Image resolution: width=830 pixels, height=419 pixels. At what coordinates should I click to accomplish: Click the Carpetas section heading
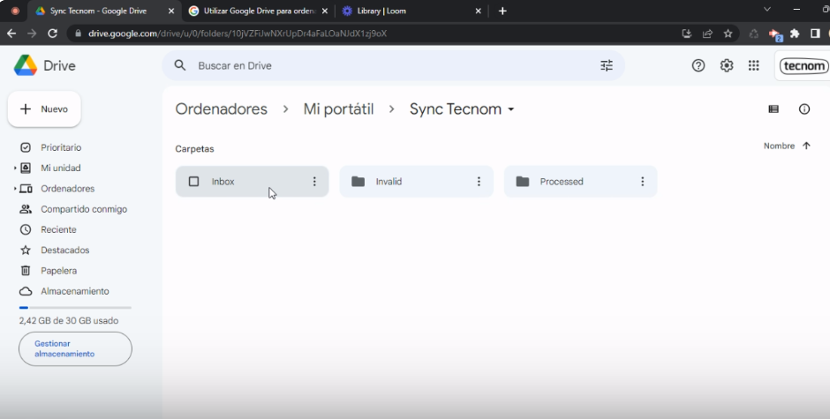[x=194, y=149]
